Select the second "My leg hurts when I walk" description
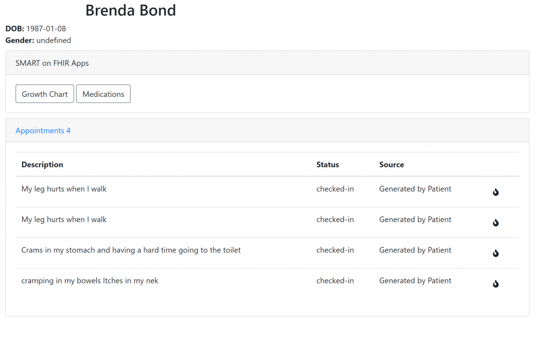This screenshot has width=539, height=341. tap(64, 219)
